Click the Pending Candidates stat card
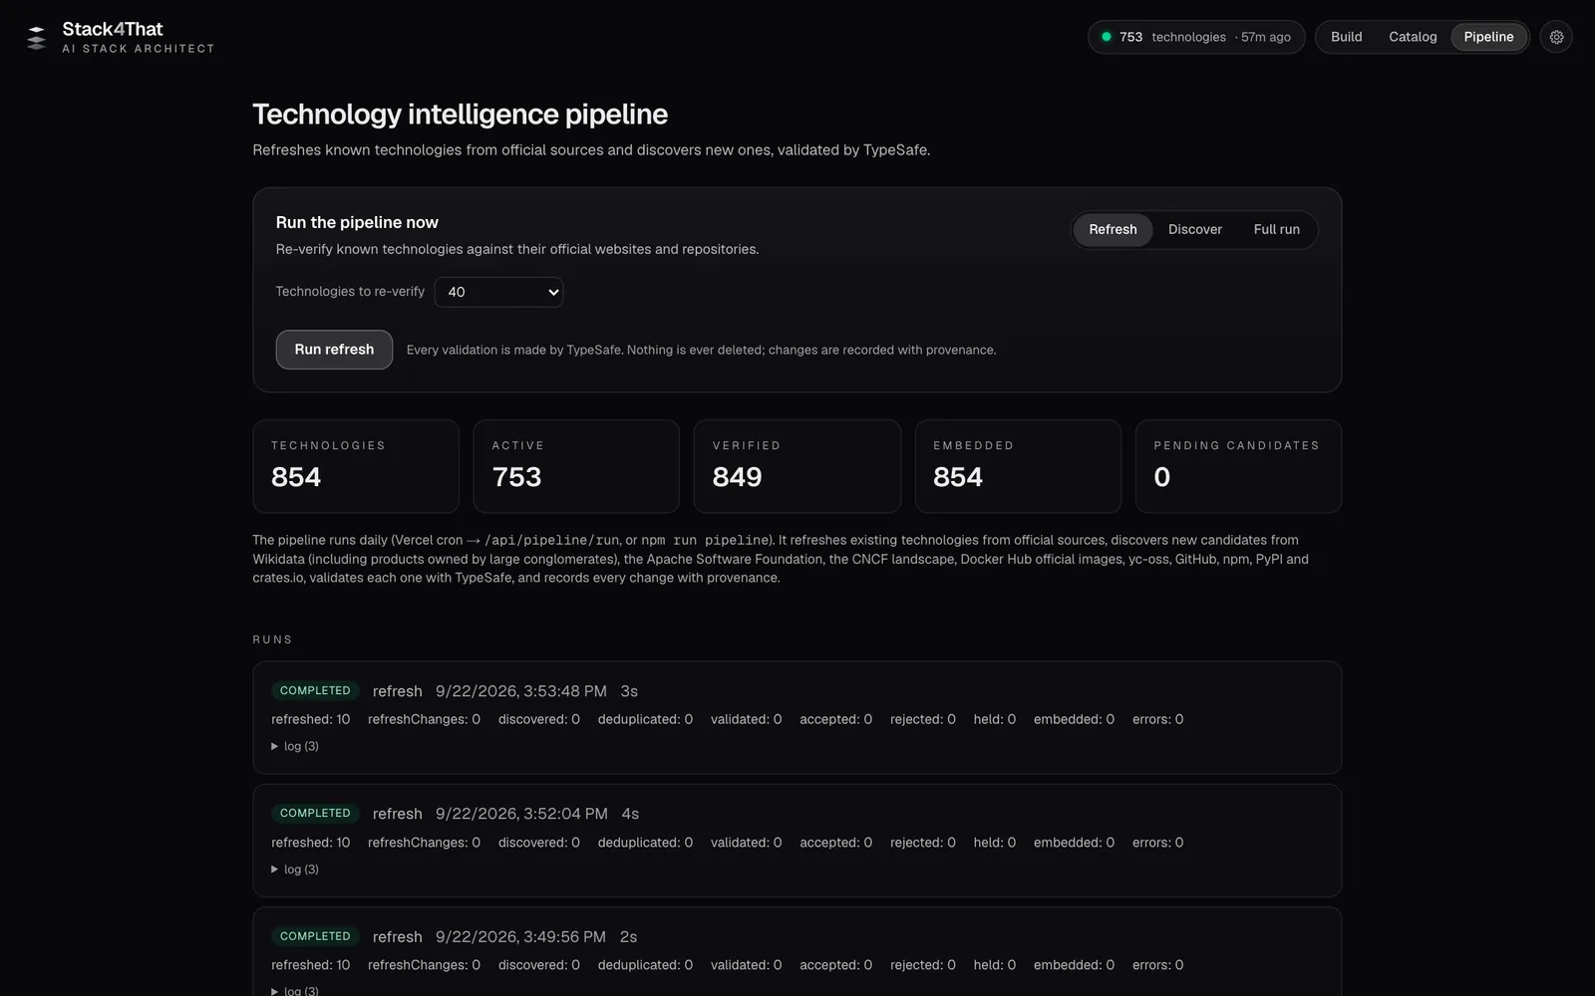The height and width of the screenshot is (996, 1595). (1238, 466)
